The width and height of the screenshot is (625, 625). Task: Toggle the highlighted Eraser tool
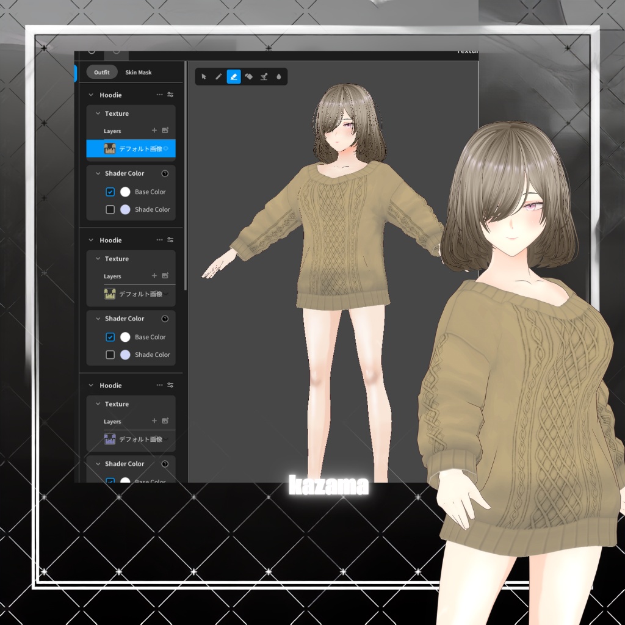[x=234, y=76]
